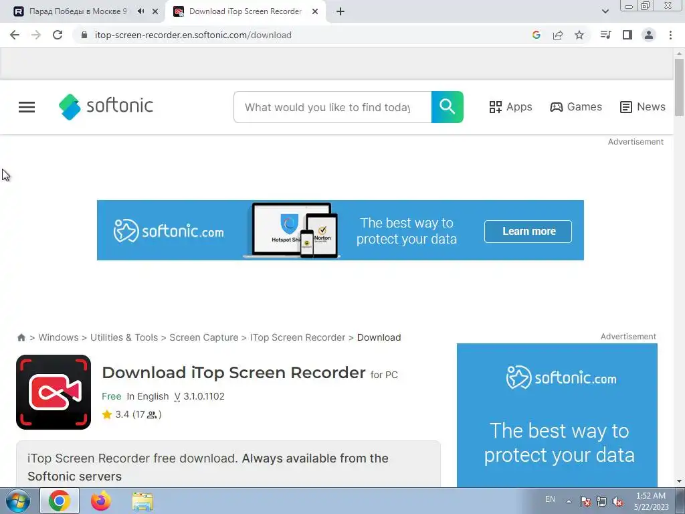
Task: Click the home breadcrumb icon
Action: click(x=21, y=337)
